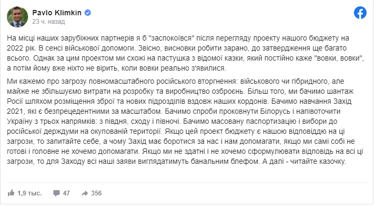Viewport: 374px width, 207px height.
Task: Open the 356 shares count
Action: (96, 193)
